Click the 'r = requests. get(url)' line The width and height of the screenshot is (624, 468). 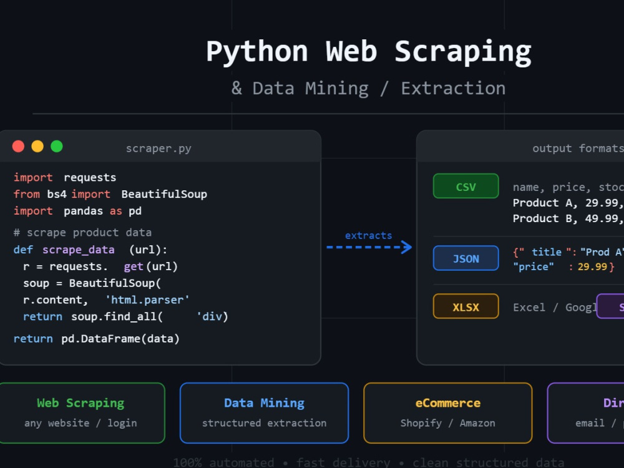[x=100, y=266]
